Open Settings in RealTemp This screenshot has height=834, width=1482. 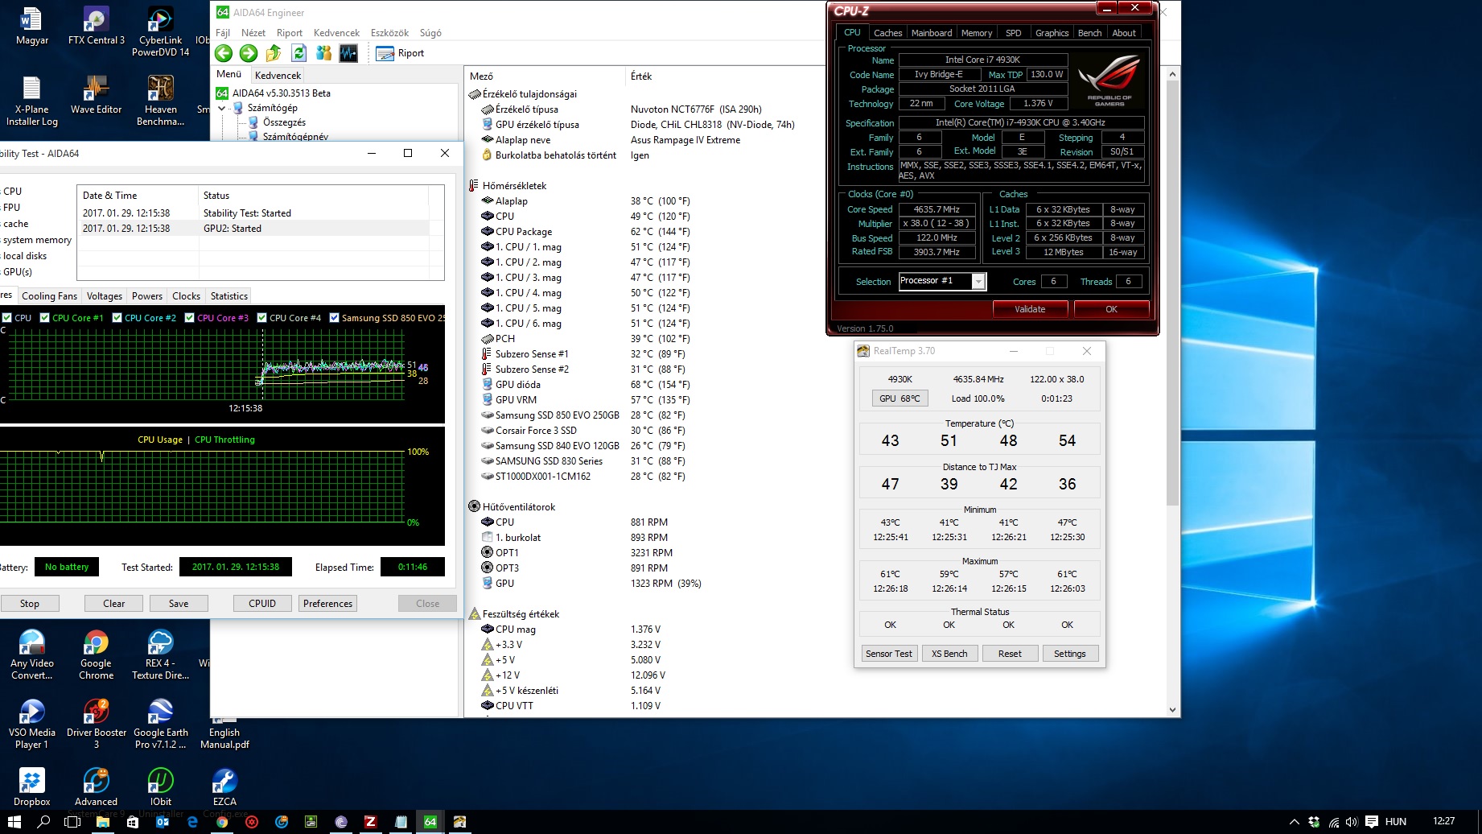1070,654
